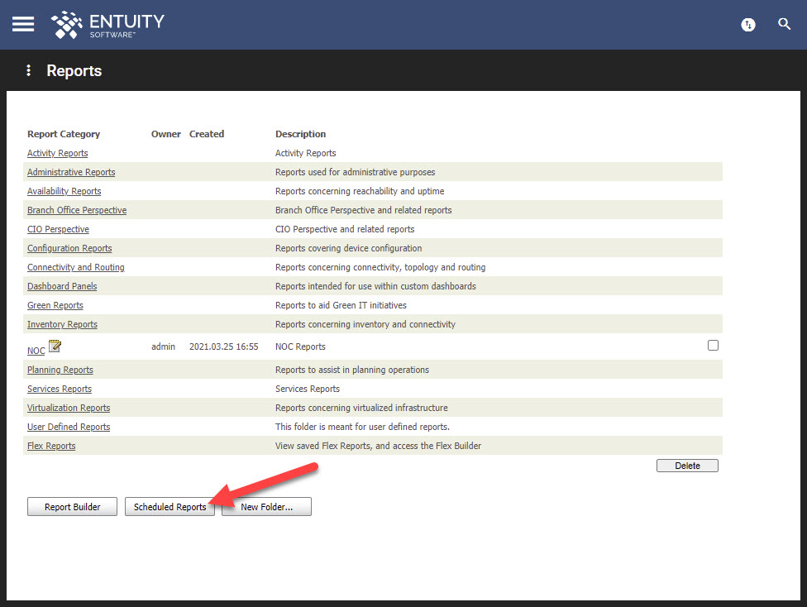Click 'Reports concerning reachability and uptime' text
Image resolution: width=807 pixels, height=607 pixels.
coord(360,191)
